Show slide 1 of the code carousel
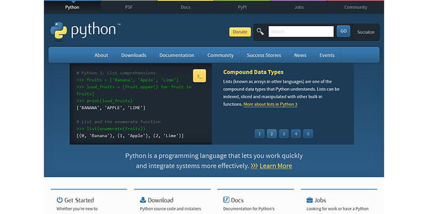 pyautogui.click(x=259, y=134)
